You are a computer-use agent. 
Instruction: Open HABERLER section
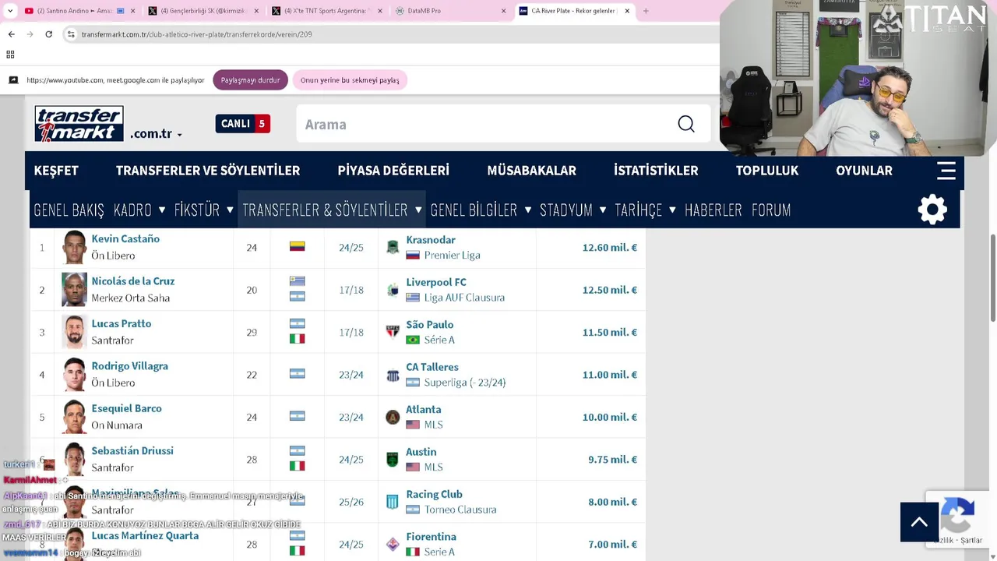pos(713,210)
